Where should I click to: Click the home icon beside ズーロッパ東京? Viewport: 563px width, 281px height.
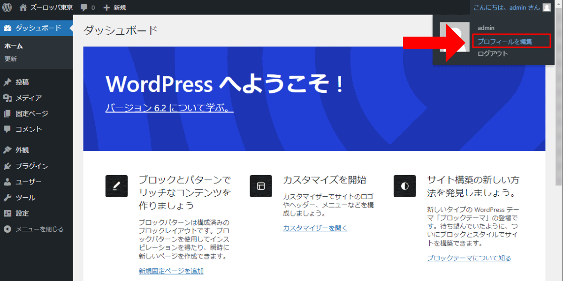coord(23,7)
